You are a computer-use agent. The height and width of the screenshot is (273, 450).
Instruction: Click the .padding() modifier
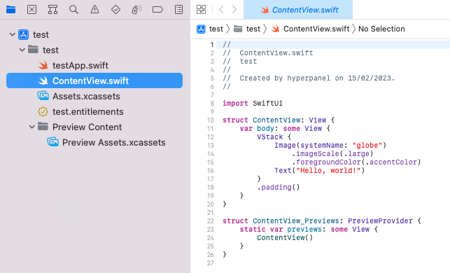(279, 187)
